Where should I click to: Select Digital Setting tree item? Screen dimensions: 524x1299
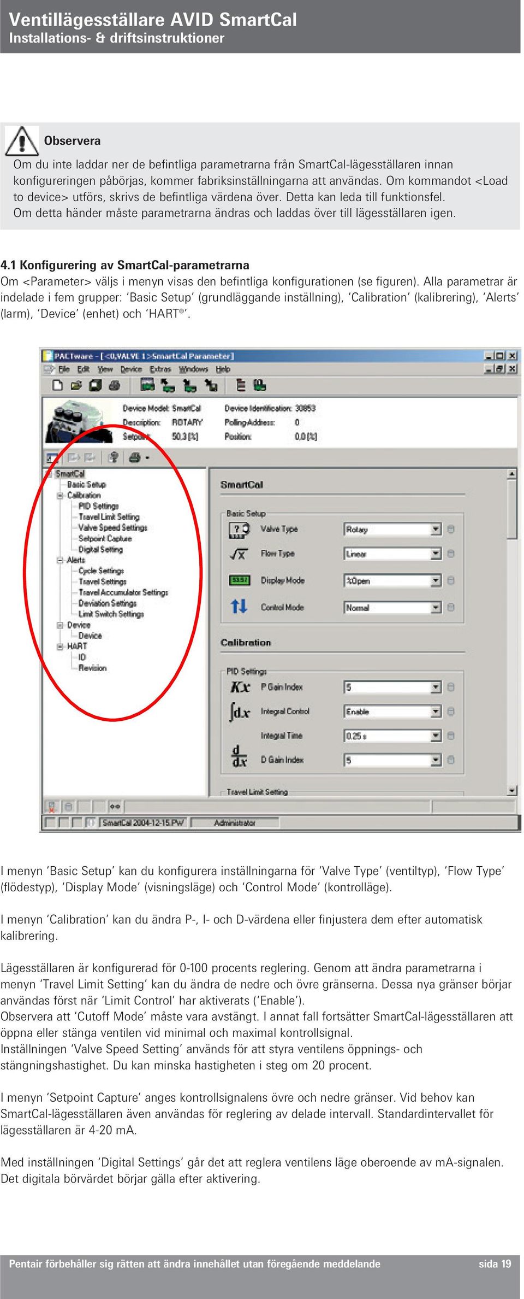tap(100, 550)
